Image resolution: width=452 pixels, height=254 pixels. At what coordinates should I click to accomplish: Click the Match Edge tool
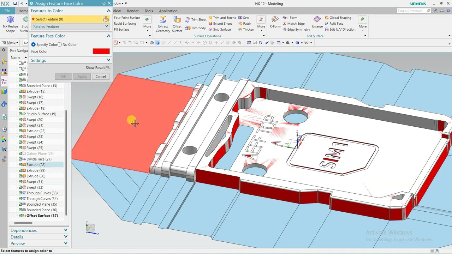click(293, 24)
